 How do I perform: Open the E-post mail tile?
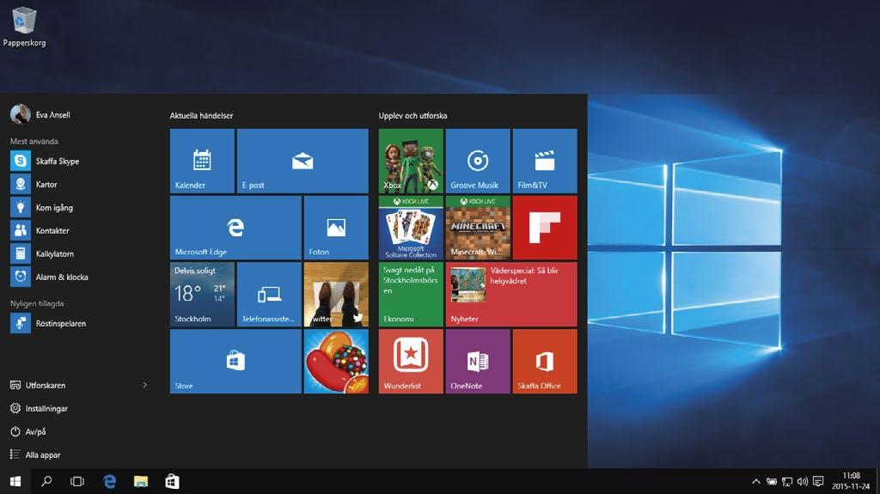click(x=302, y=161)
